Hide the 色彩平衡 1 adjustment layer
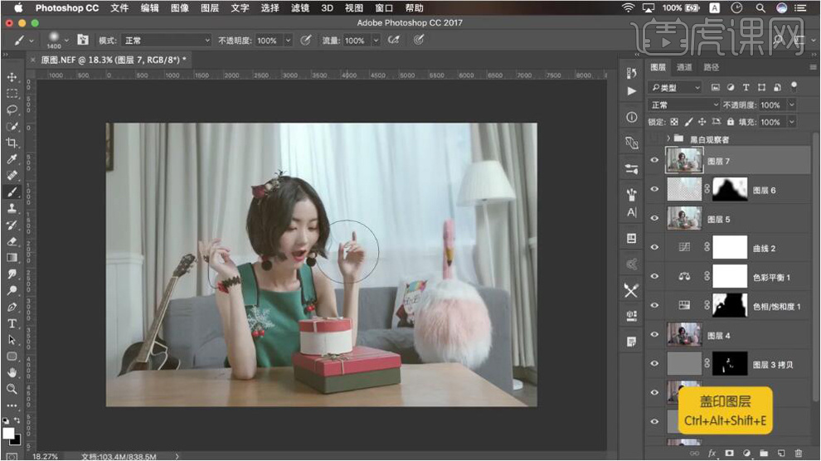This screenshot has width=821, height=461. (x=654, y=276)
